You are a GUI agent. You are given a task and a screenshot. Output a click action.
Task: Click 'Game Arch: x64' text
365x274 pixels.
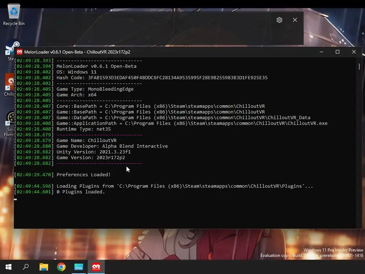pyautogui.click(x=76, y=95)
